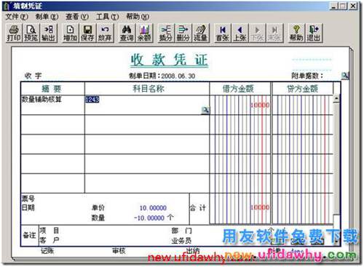This screenshot has height=267, width=364.
Task: Add a new voucher with 增加
Action: click(71, 33)
